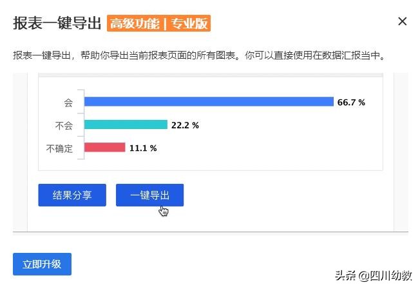Click the 不会 axis label

point(64,125)
